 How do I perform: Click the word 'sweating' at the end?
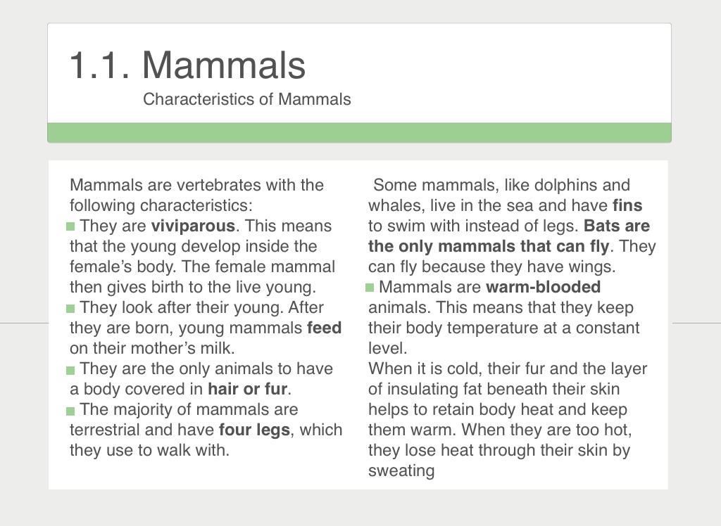(401, 471)
